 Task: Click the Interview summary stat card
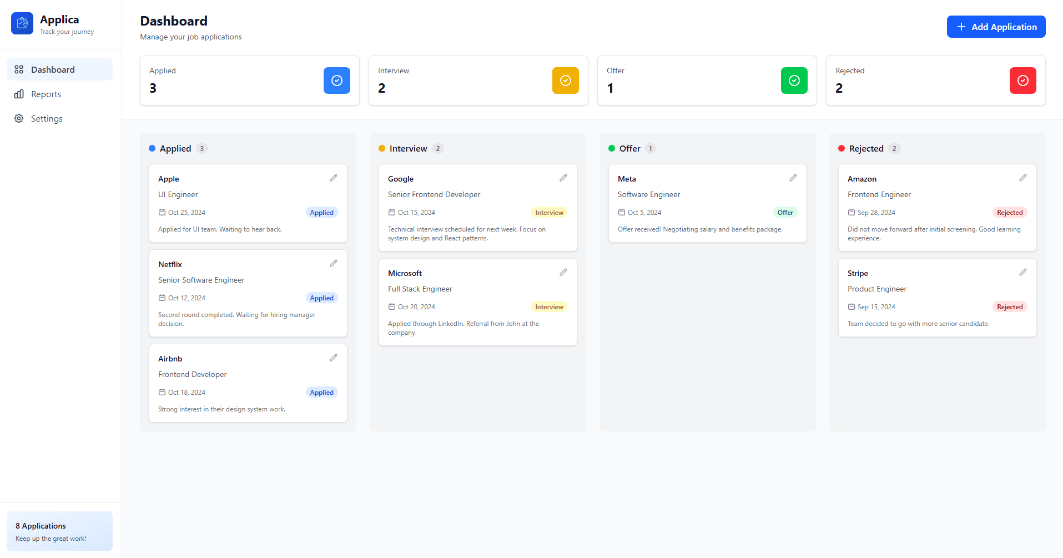pos(477,81)
